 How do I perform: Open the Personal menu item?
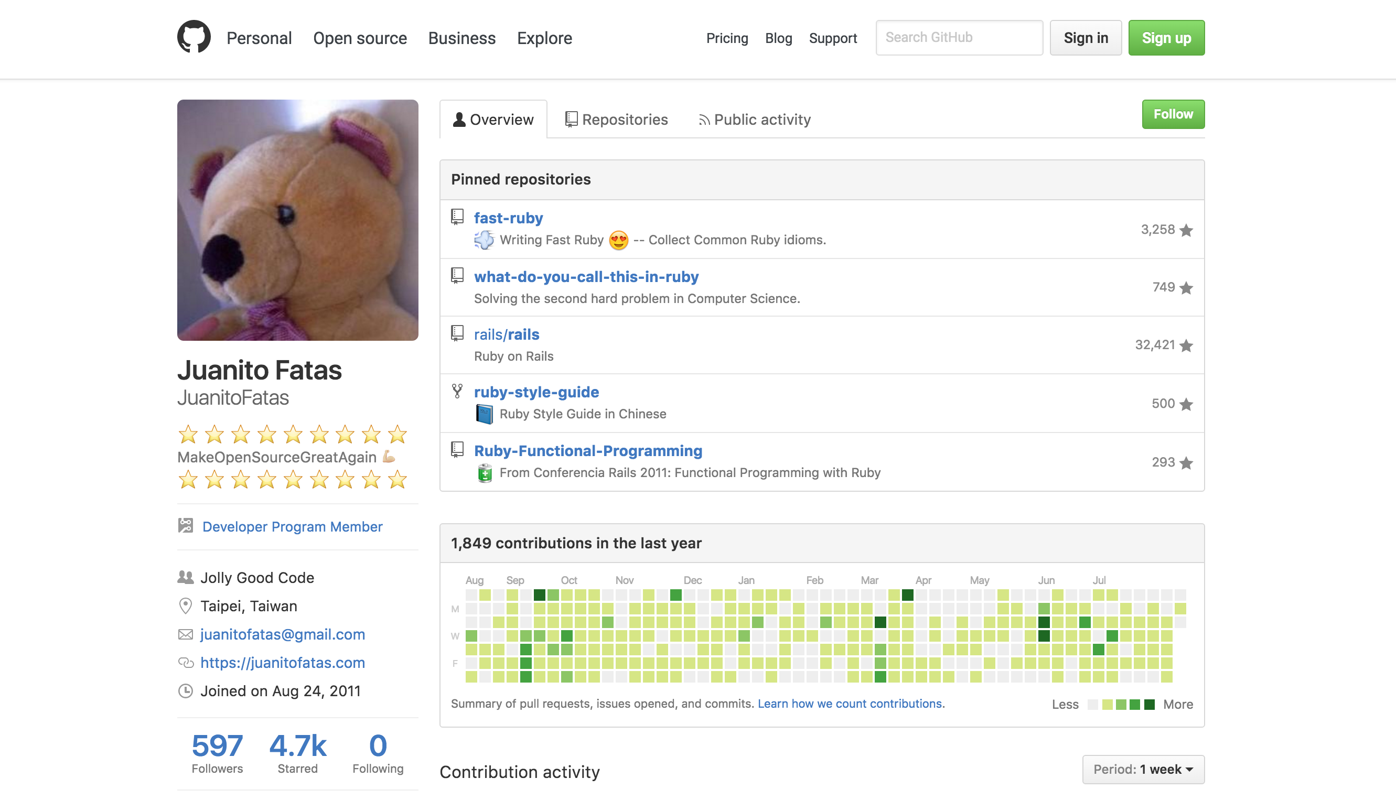tap(259, 38)
